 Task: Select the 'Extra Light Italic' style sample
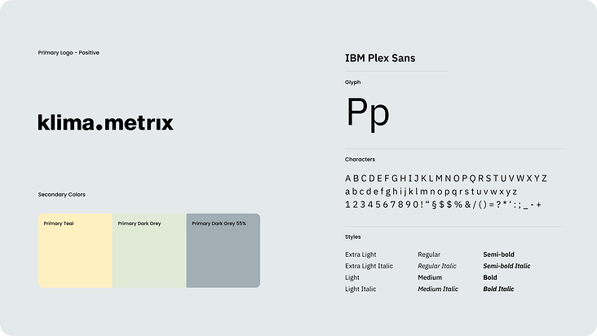[x=369, y=266]
